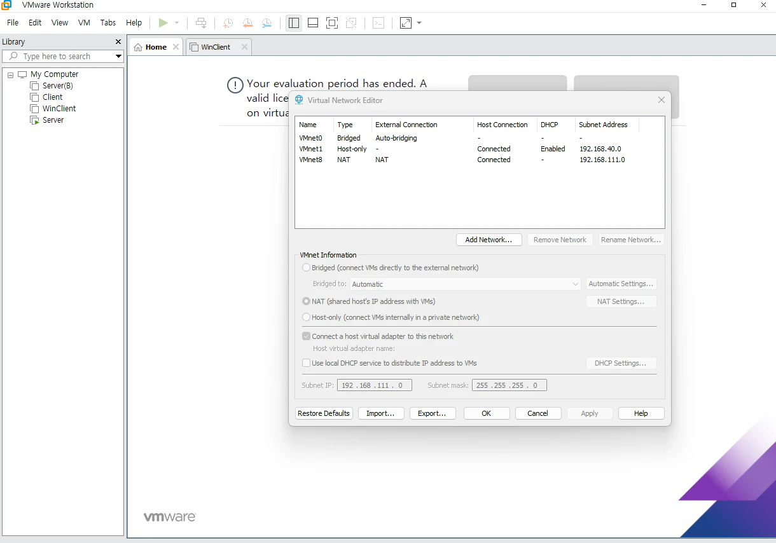
Task: Click the full screen mode icon
Action: tap(331, 23)
